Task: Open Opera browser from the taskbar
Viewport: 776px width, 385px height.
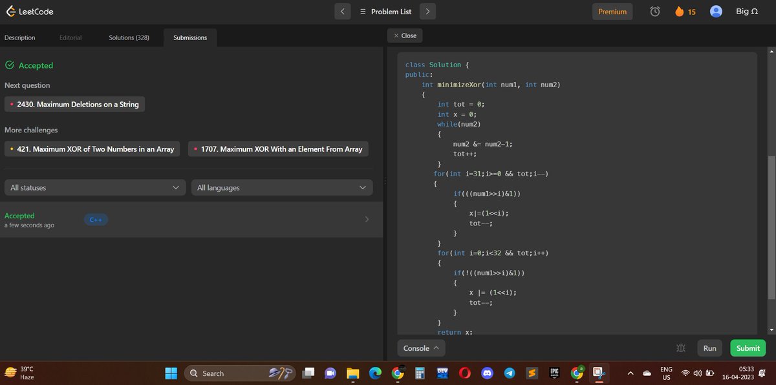Action: coord(464,373)
